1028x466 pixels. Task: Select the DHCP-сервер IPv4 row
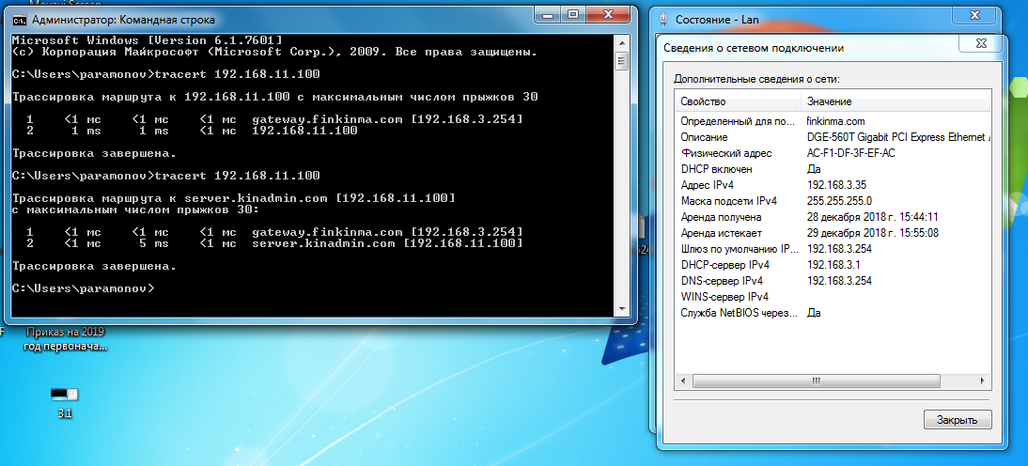click(x=833, y=265)
